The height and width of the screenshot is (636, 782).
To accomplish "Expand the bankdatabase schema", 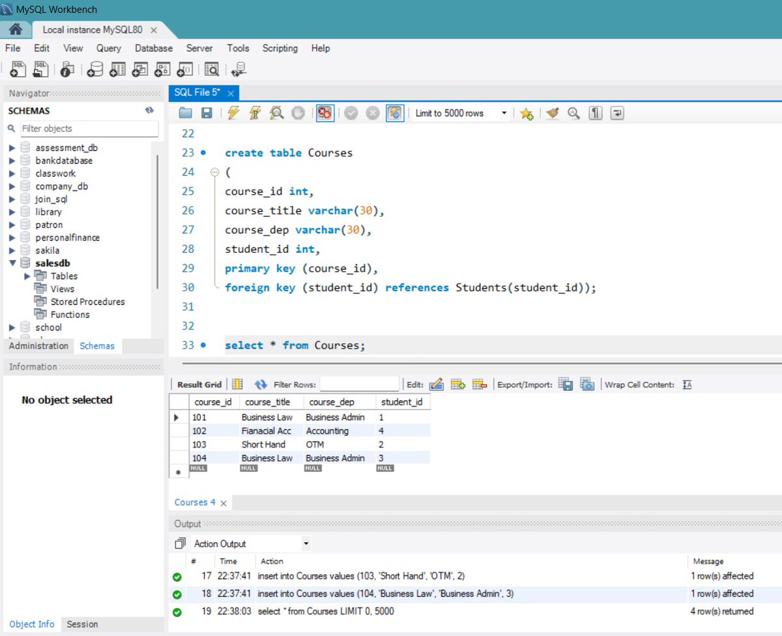I will coord(12,160).
